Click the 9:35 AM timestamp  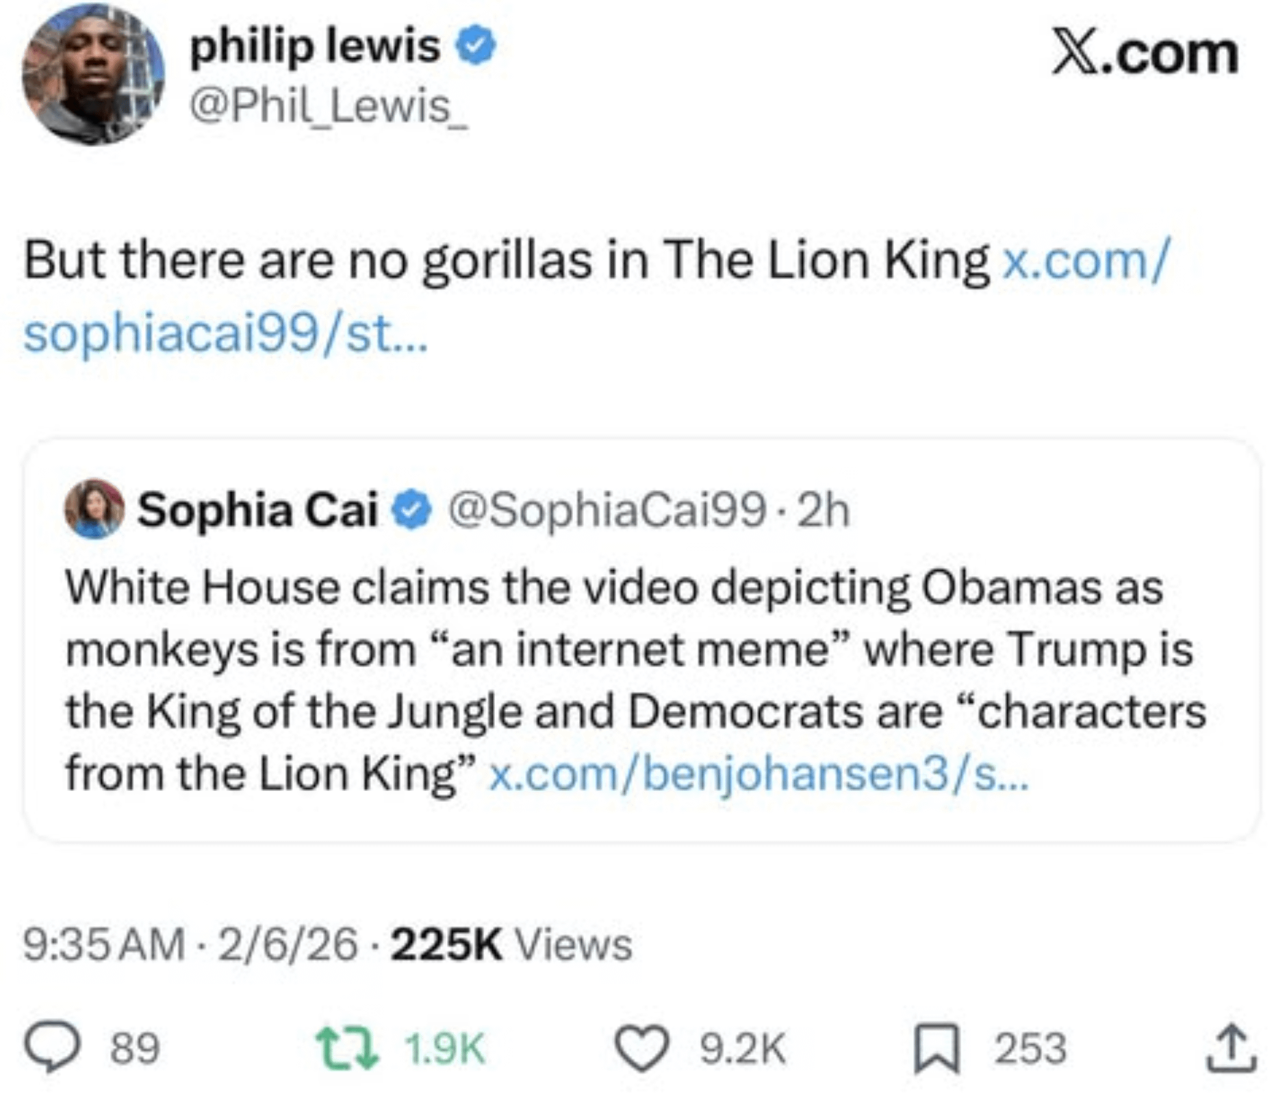[x=104, y=944]
